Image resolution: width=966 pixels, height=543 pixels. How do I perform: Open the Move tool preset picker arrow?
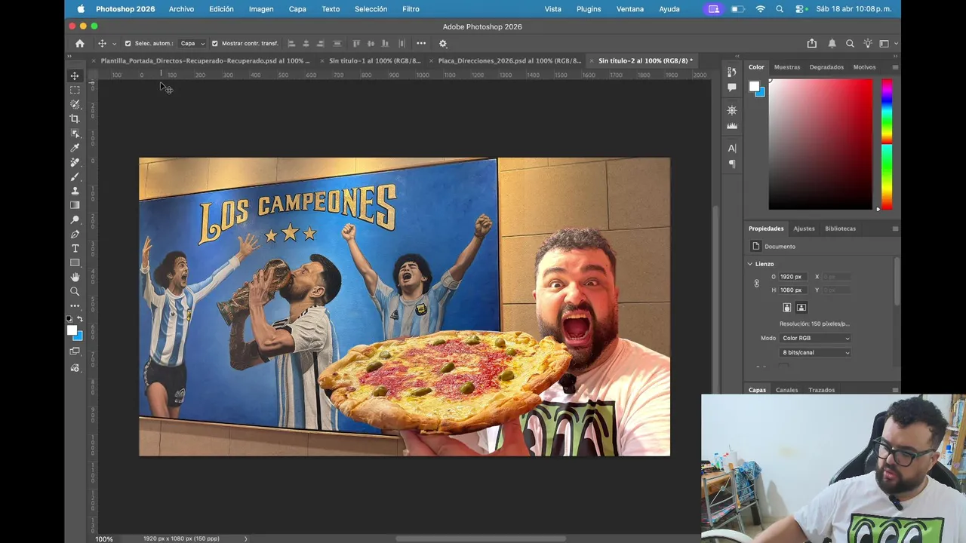pos(114,44)
